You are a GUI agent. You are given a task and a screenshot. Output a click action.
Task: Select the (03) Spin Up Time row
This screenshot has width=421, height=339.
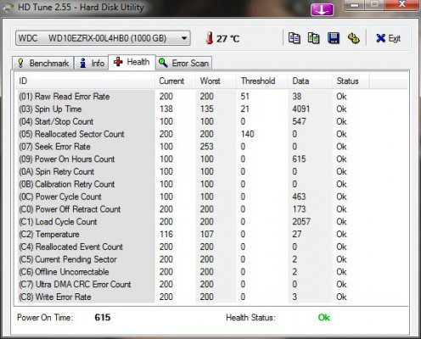[x=194, y=109]
